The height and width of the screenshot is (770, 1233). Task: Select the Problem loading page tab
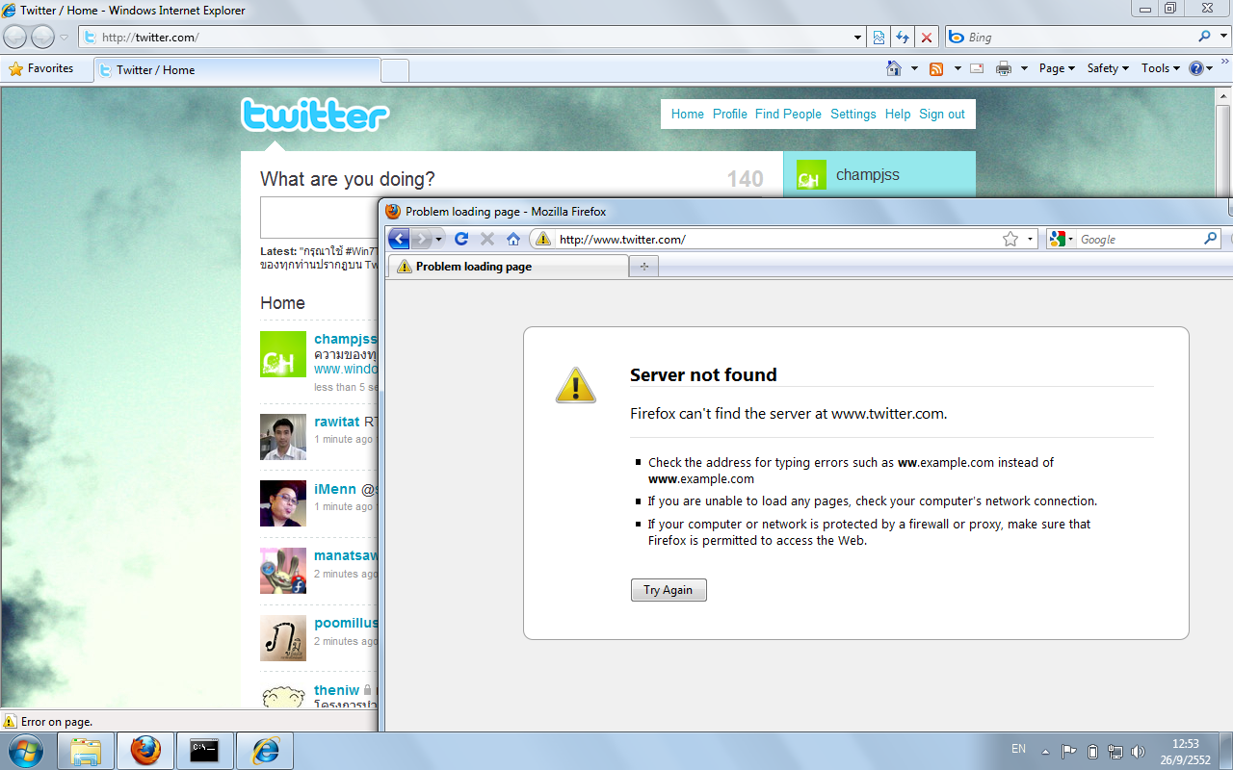pyautogui.click(x=508, y=267)
